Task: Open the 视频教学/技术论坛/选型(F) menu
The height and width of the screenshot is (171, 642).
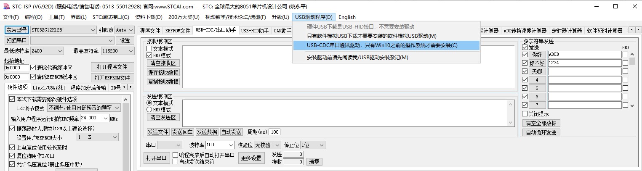Action: pos(236,17)
